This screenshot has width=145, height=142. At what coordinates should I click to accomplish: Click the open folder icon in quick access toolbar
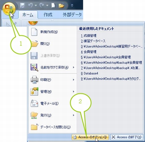click(x=61, y=5)
